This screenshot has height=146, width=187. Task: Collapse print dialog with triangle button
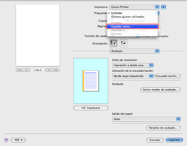(164, 6)
